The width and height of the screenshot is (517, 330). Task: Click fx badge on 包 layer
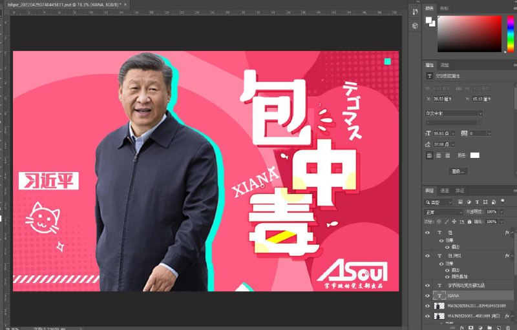tap(507, 233)
